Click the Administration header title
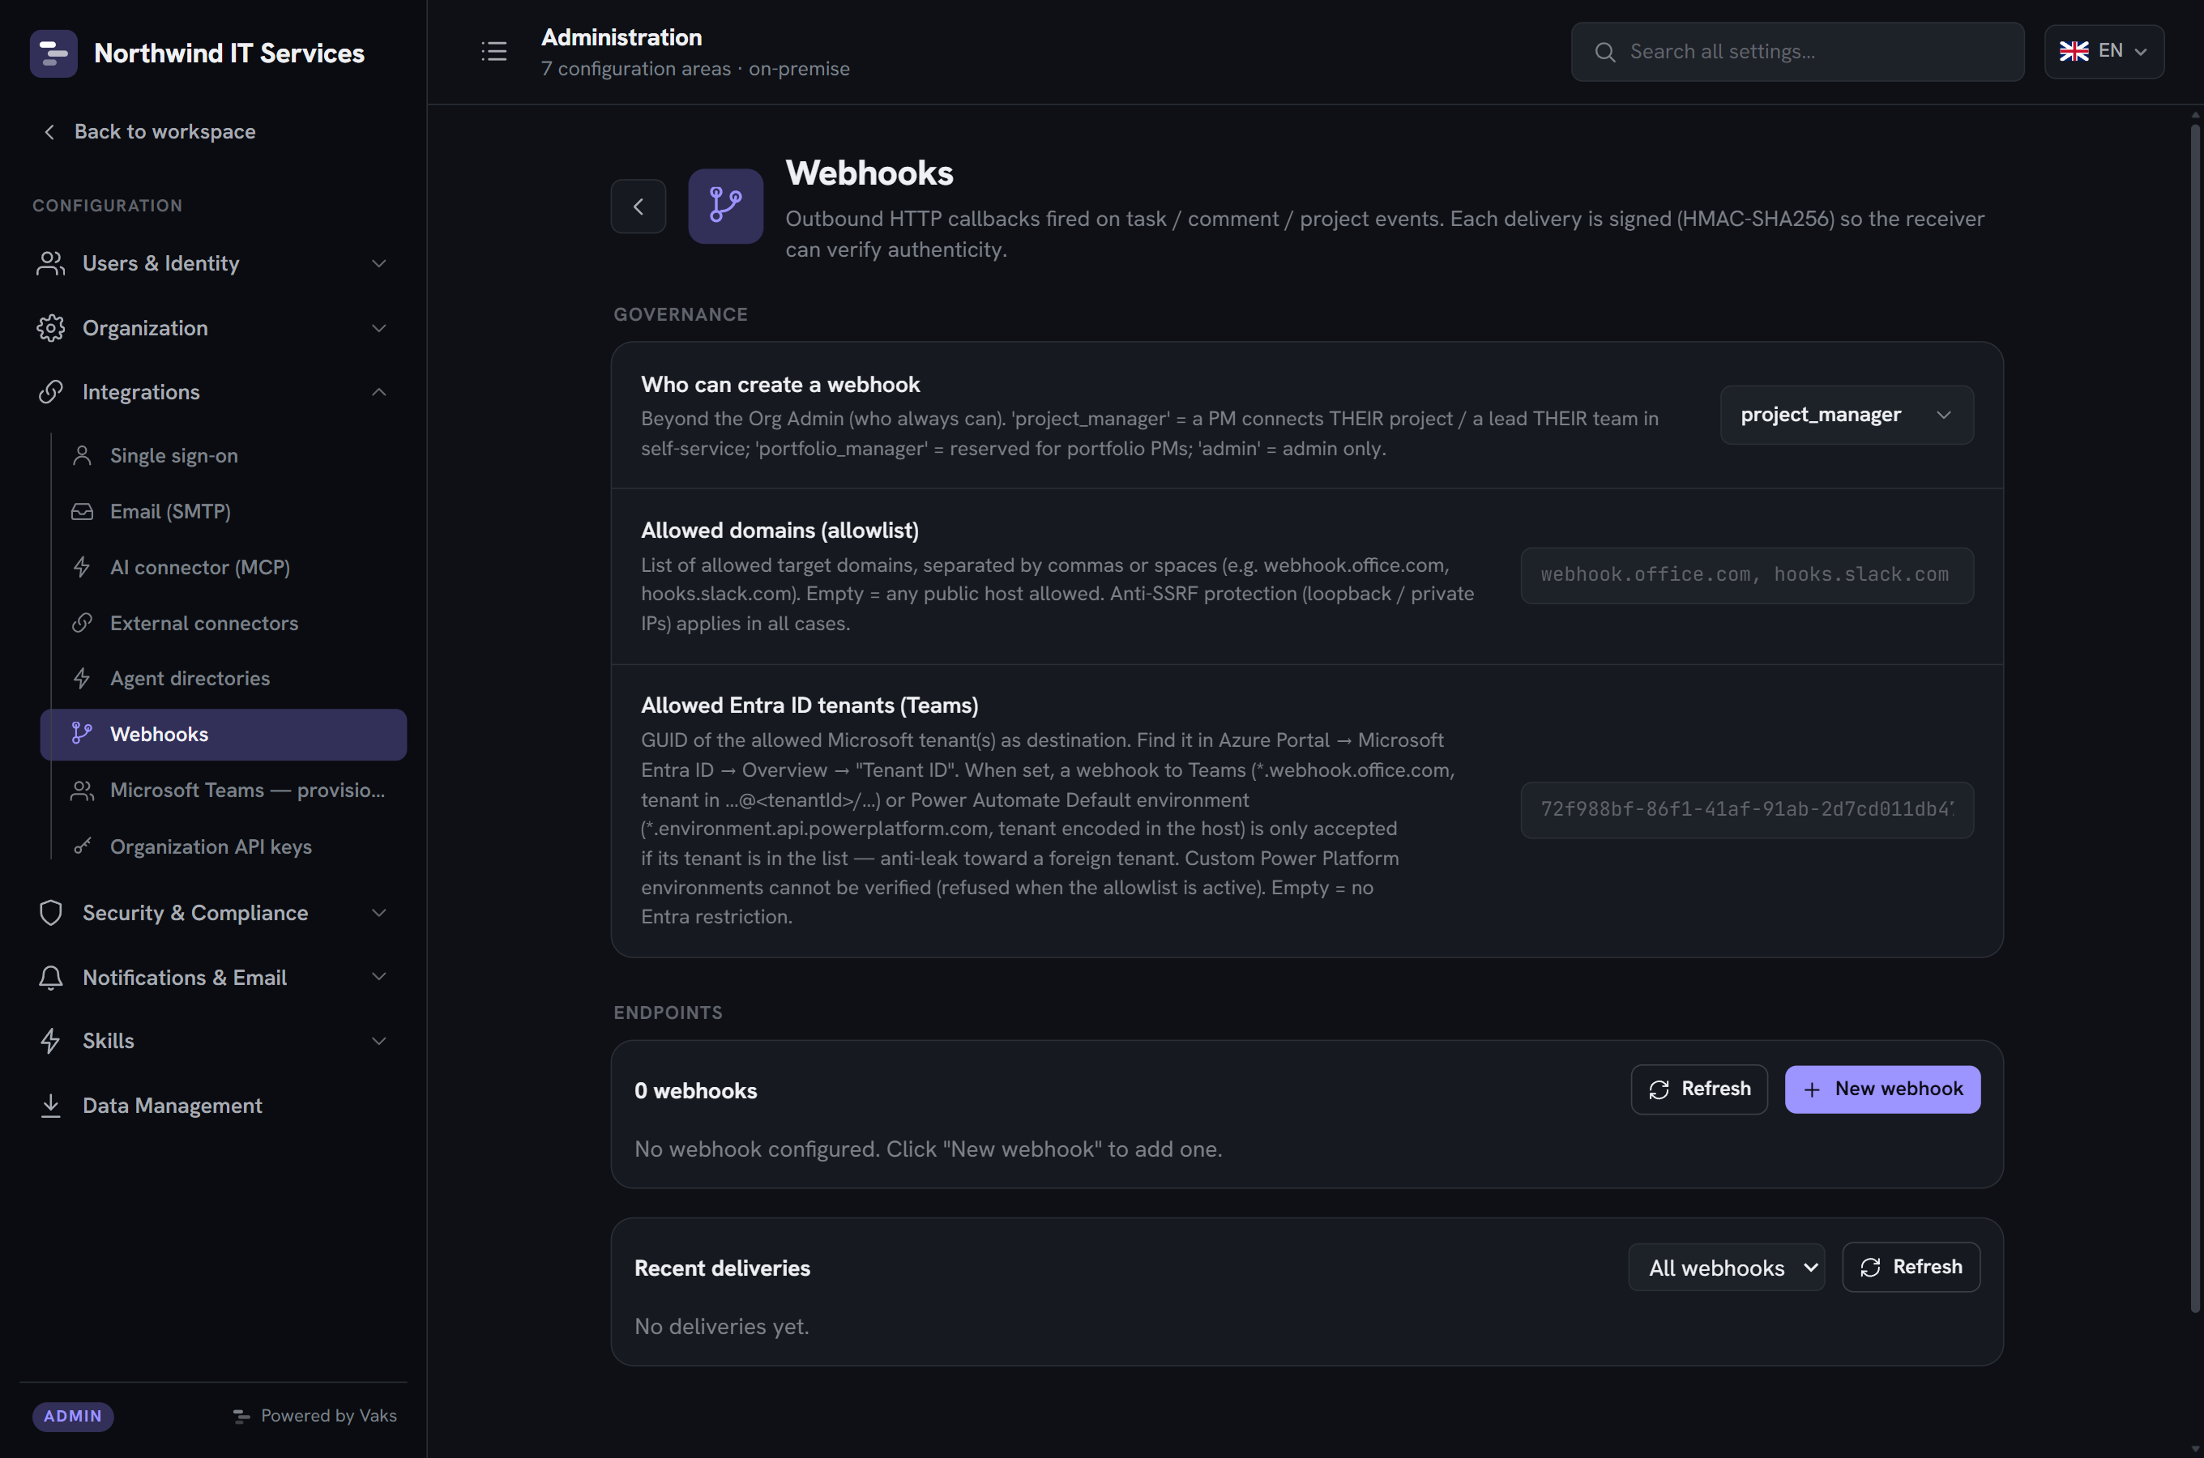 (x=621, y=37)
